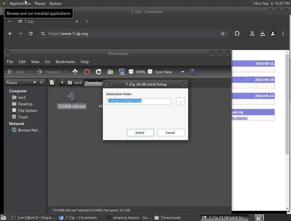This screenshot has width=291, height=221.
Task: Open Help menu in Downloads window
Action: (85, 62)
